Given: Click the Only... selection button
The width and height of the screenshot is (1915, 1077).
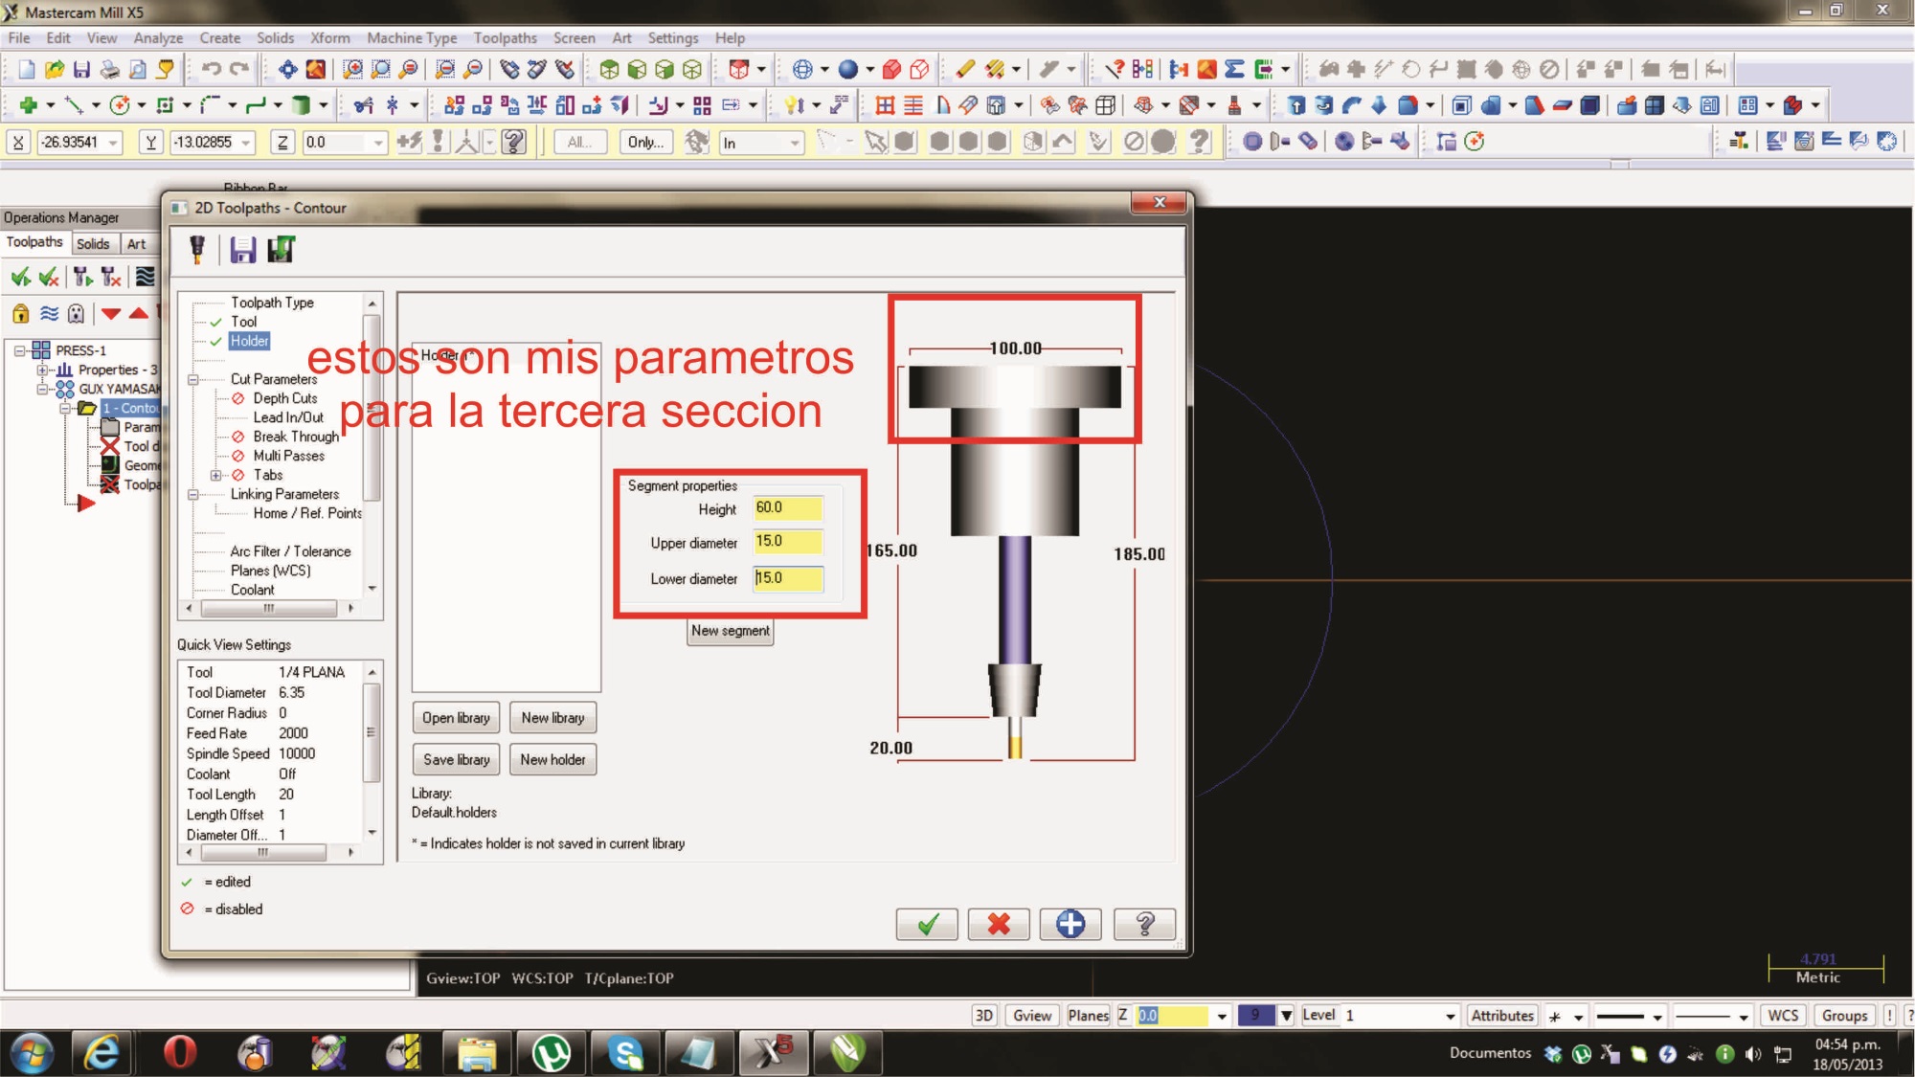Looking at the screenshot, I should tap(645, 142).
